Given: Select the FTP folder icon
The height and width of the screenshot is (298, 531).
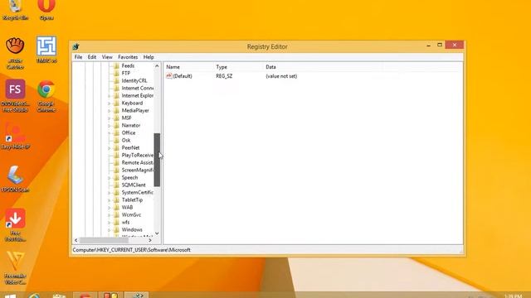Looking at the screenshot, I should pyautogui.click(x=116, y=74).
